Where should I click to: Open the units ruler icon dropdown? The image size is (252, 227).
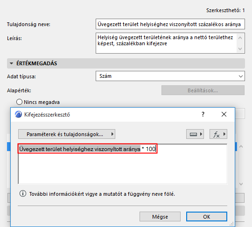[x=195, y=134]
